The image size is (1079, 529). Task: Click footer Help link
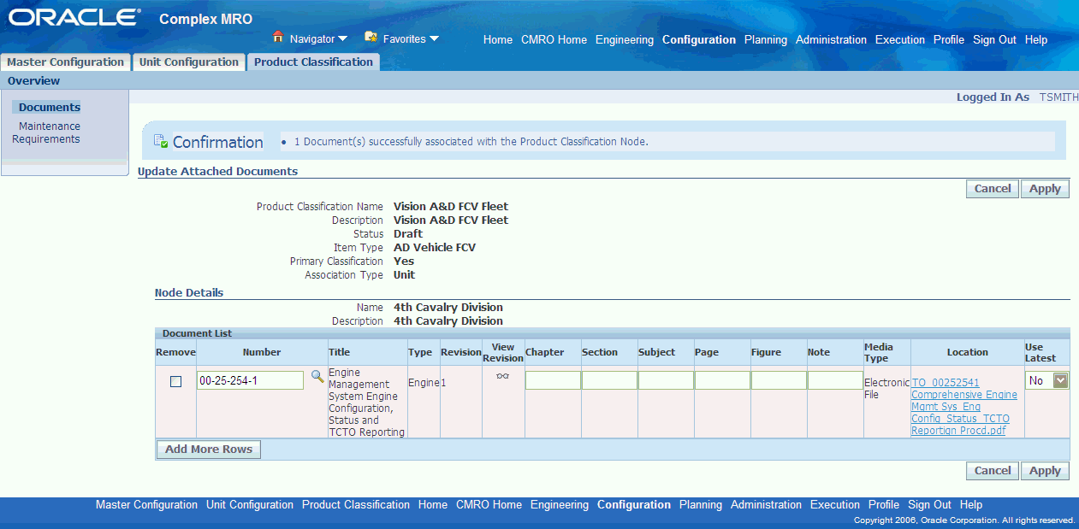tap(971, 505)
